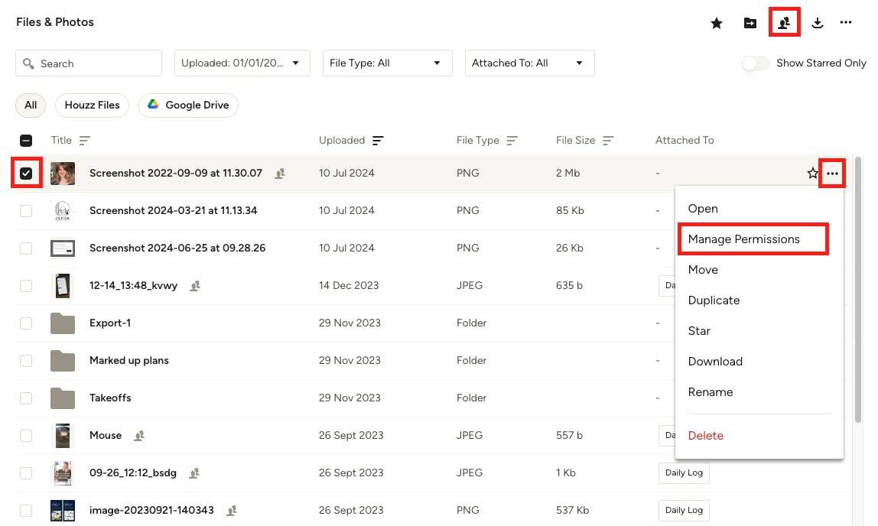This screenshot has height=526, width=878.
Task: Open manage permissions via top share icon
Action: tap(784, 23)
